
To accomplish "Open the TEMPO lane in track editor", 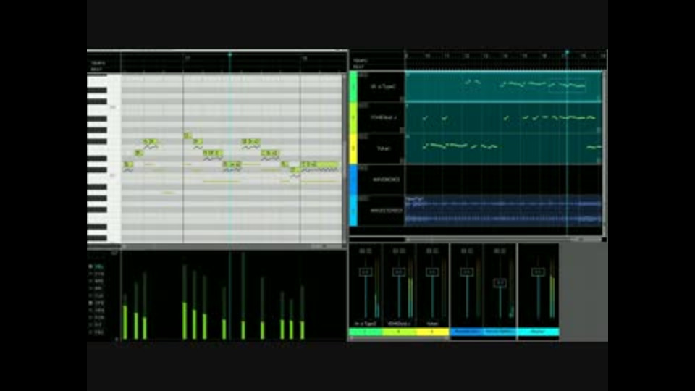I will point(361,60).
